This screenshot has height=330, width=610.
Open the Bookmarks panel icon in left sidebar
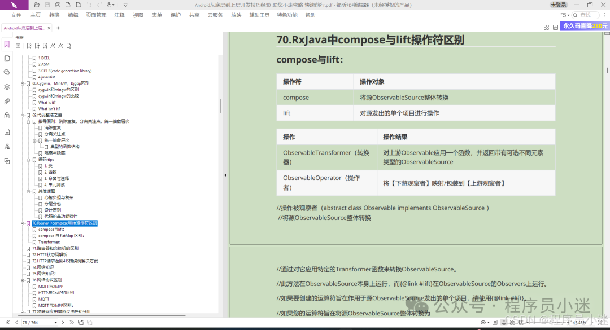tap(7, 45)
